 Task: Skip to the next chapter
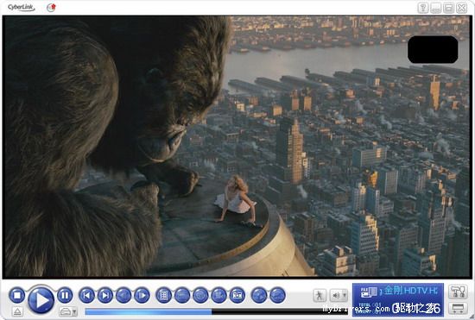[105, 295]
